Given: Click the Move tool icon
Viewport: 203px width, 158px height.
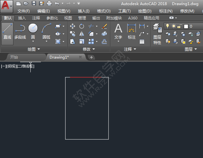Looking at the screenshot, I should click(73, 26).
